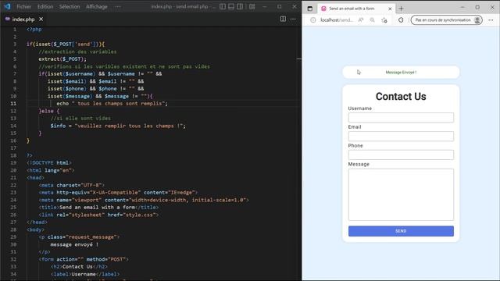Place cursor on echo statement line

tap(112, 104)
